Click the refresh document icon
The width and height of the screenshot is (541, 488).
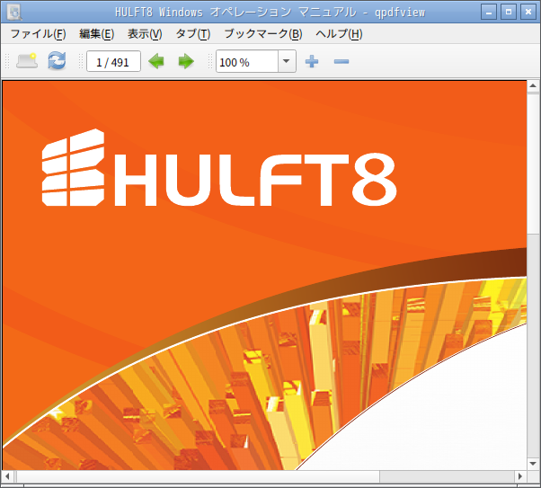(x=57, y=61)
